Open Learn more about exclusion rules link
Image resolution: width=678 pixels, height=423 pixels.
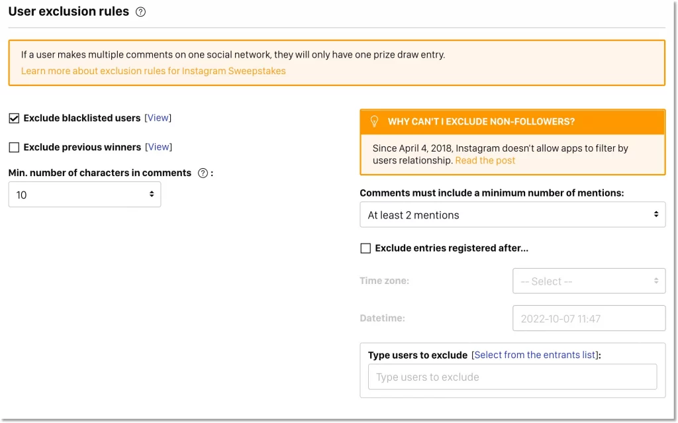[x=153, y=71]
